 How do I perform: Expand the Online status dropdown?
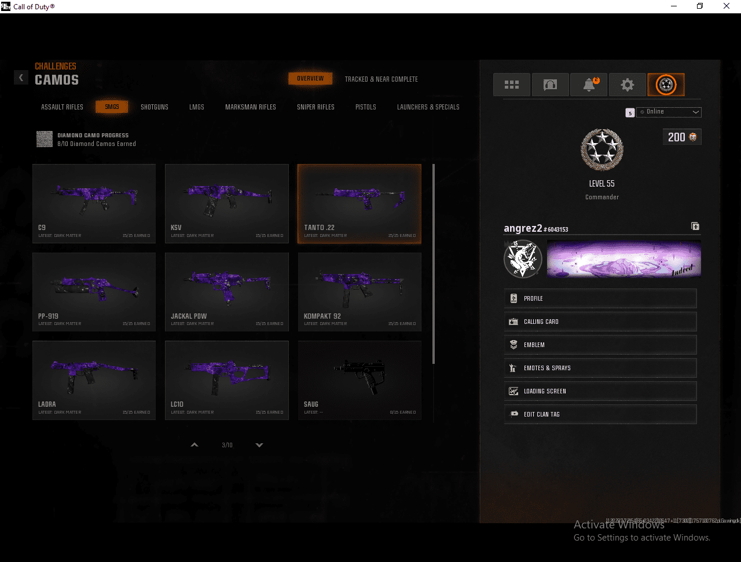click(x=669, y=112)
